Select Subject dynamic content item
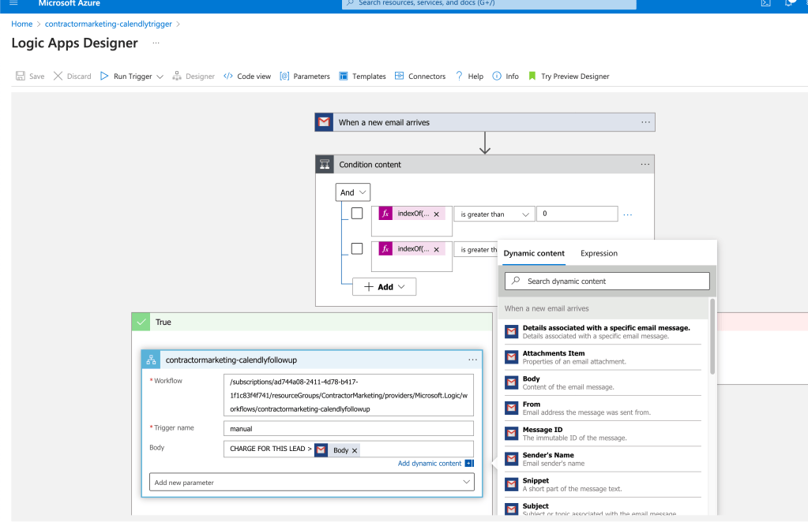The width and height of the screenshot is (808, 522). [x=603, y=509]
